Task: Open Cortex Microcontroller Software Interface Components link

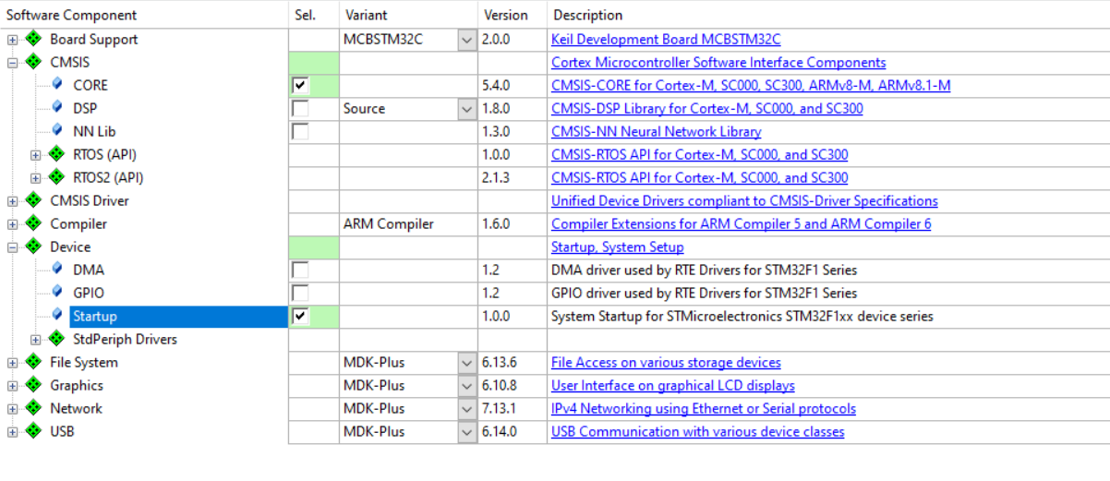Action: (718, 63)
